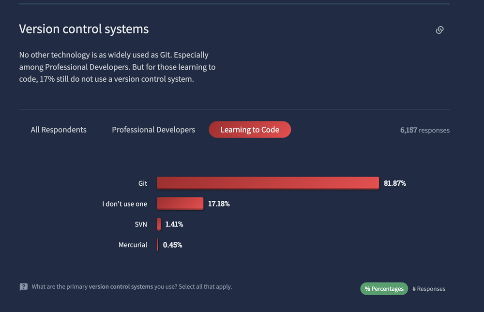Click the "I don't use one" bar
484x312 pixels.
180,204
